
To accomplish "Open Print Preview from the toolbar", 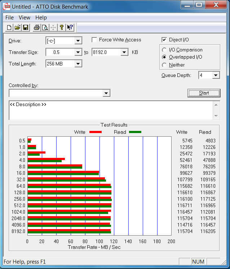I will 45,28.
